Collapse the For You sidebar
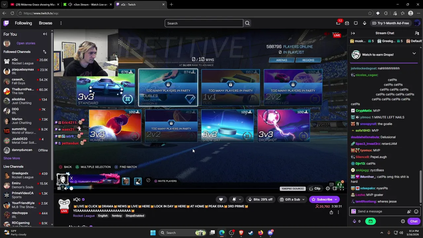 (45, 34)
